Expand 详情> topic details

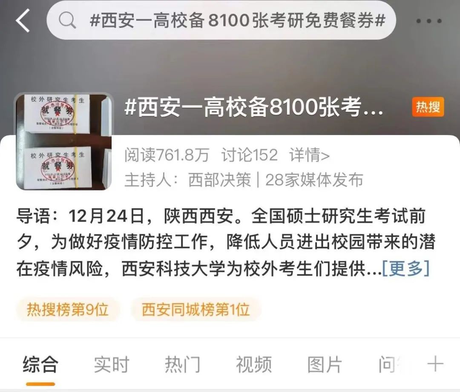point(310,155)
